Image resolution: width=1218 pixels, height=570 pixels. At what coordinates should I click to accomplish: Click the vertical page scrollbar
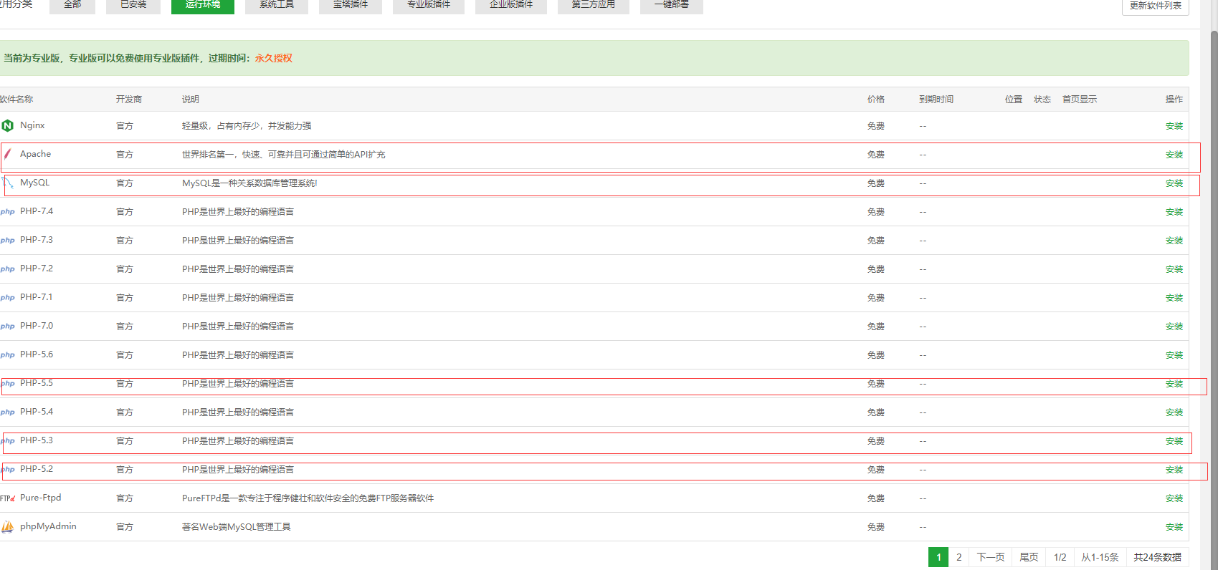(1213, 301)
